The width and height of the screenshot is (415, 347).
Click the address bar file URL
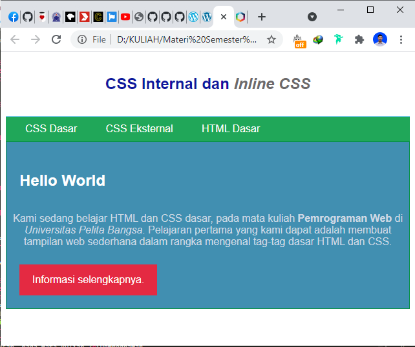pyautogui.click(x=187, y=39)
